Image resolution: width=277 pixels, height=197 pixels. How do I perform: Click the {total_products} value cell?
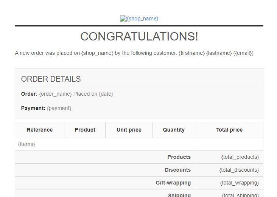[240, 157]
